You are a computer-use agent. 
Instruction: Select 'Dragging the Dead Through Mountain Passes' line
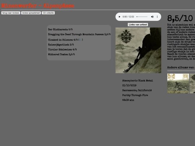pos(79,34)
